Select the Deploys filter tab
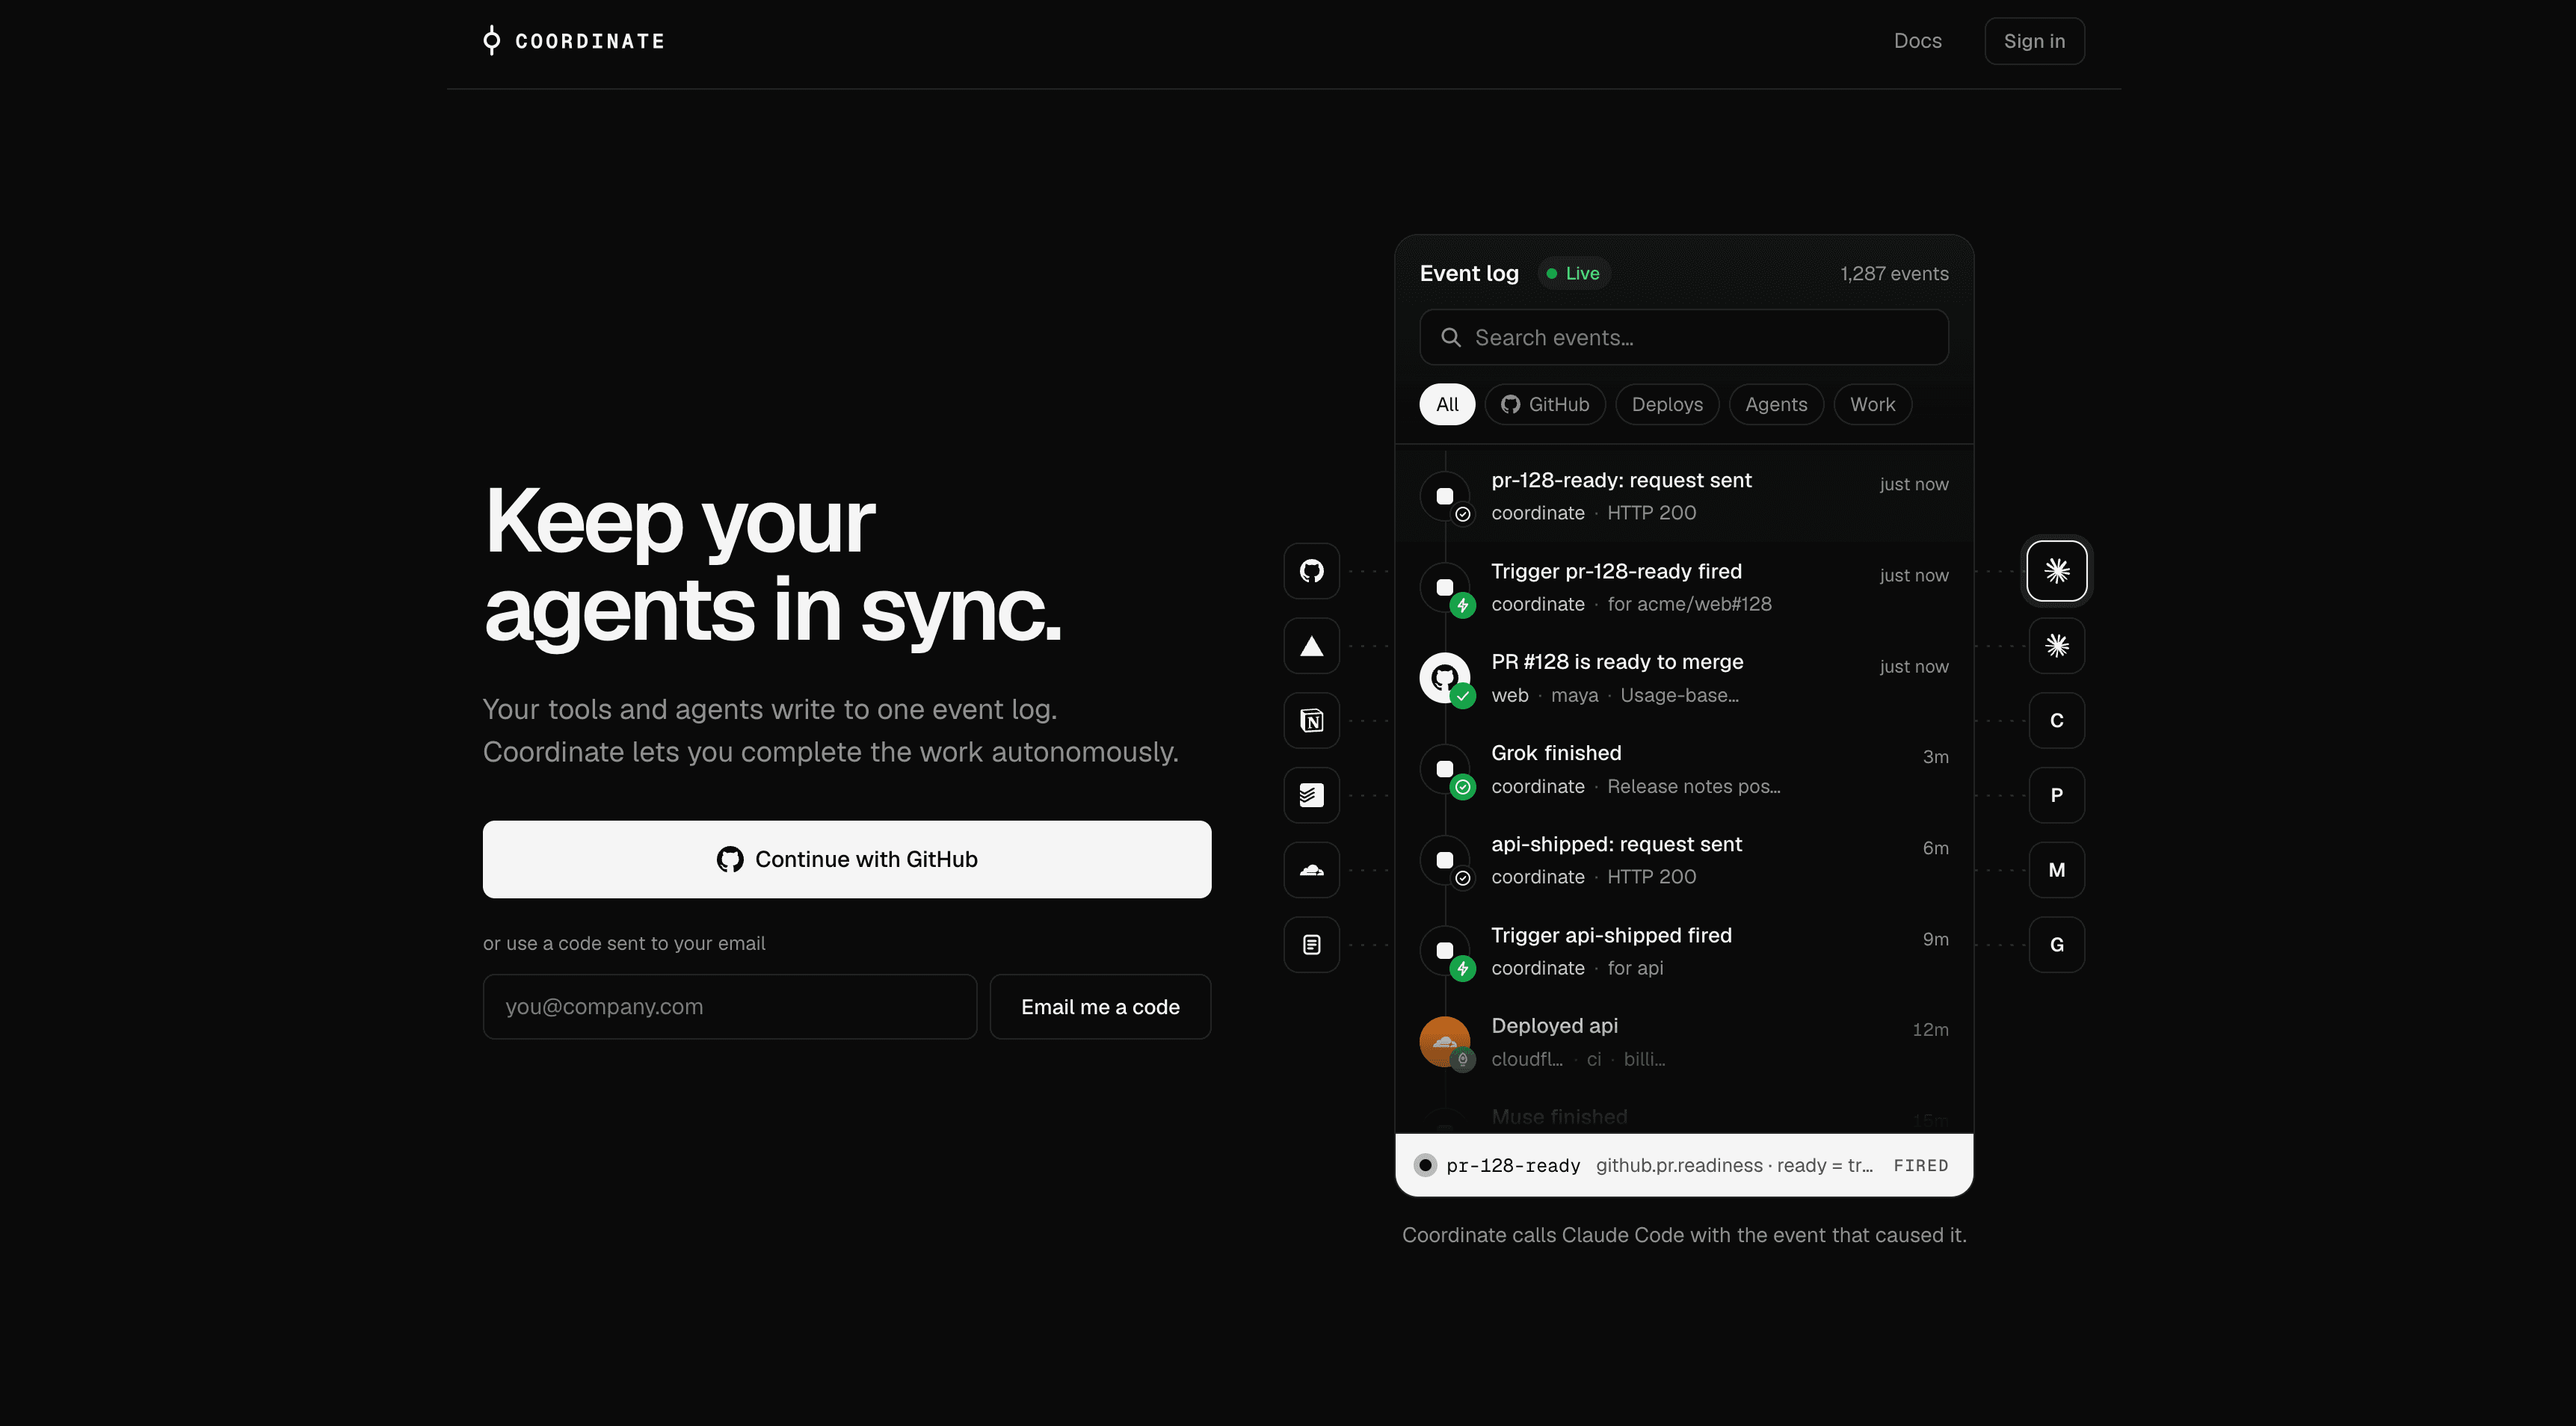 click(x=1667, y=404)
